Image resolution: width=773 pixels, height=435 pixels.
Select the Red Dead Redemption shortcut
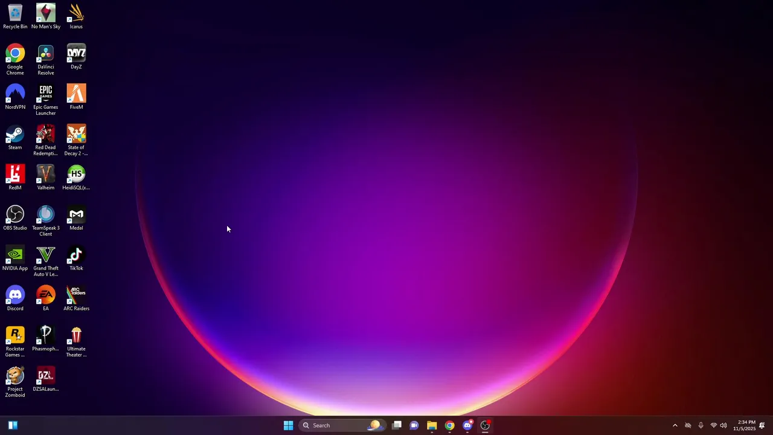pyautogui.click(x=46, y=140)
